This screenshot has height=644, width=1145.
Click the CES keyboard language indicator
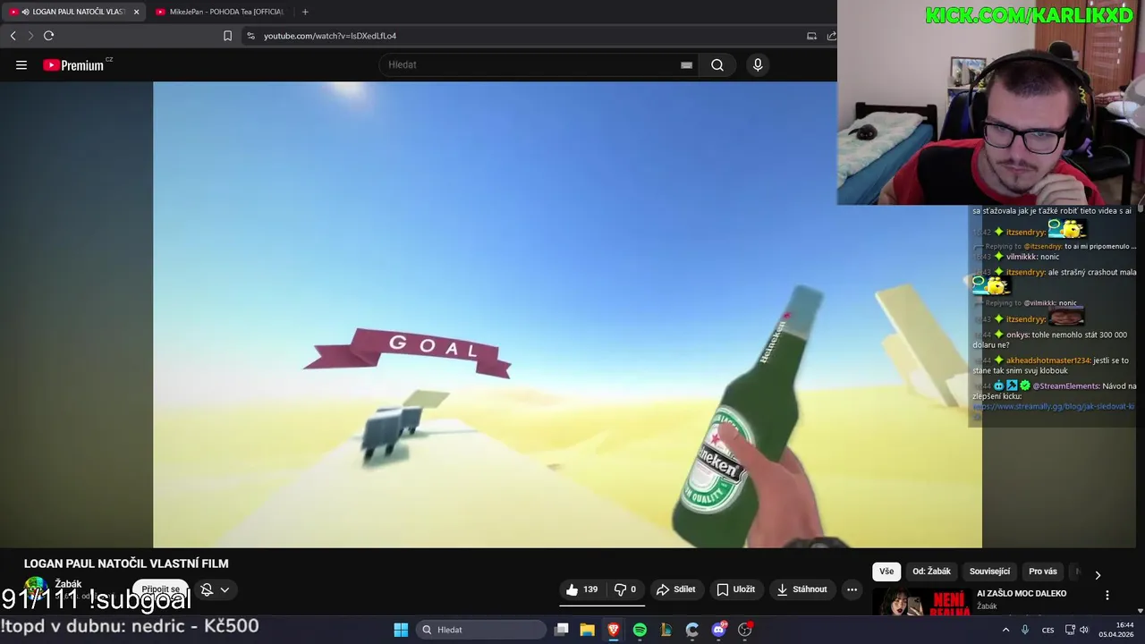coord(1047,630)
